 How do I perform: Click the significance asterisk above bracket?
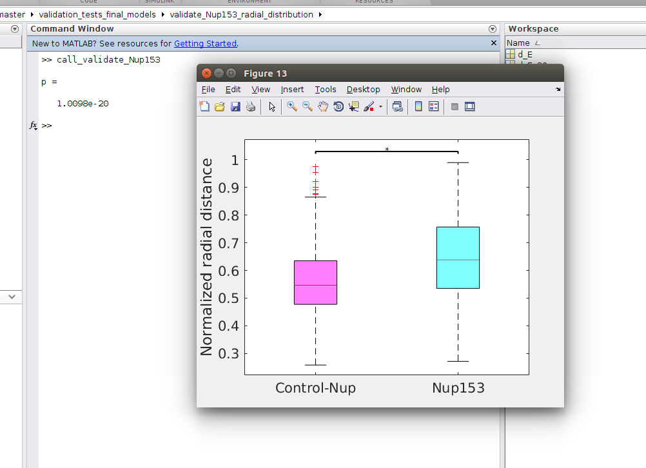387,149
